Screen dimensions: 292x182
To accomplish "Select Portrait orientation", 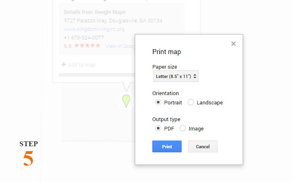I will coord(158,102).
